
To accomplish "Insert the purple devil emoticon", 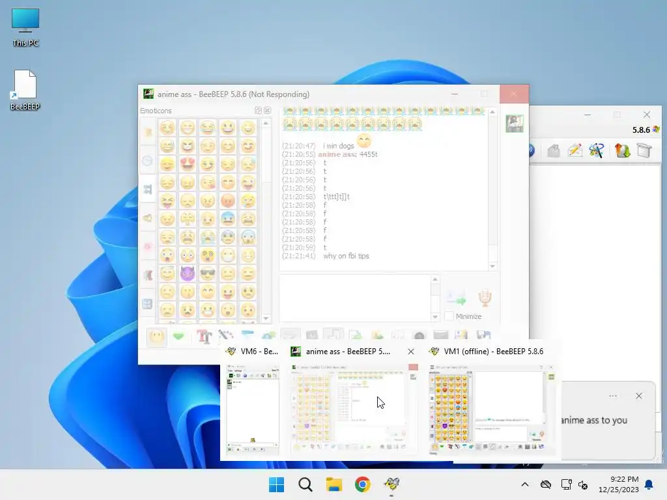I will click(x=187, y=274).
